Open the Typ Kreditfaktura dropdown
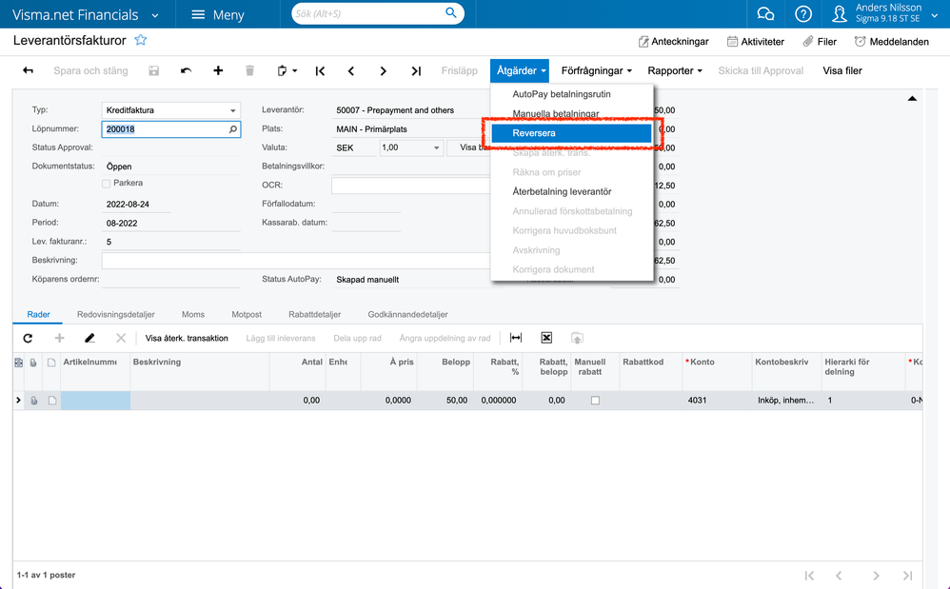The height and width of the screenshot is (589, 950). (232, 110)
